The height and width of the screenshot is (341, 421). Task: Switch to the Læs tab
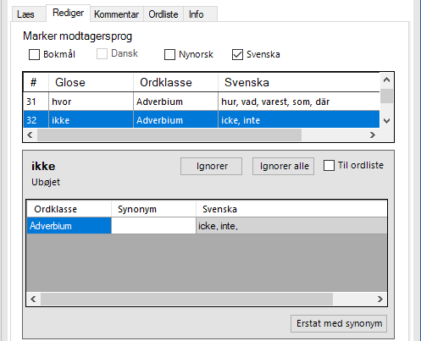tap(25, 14)
